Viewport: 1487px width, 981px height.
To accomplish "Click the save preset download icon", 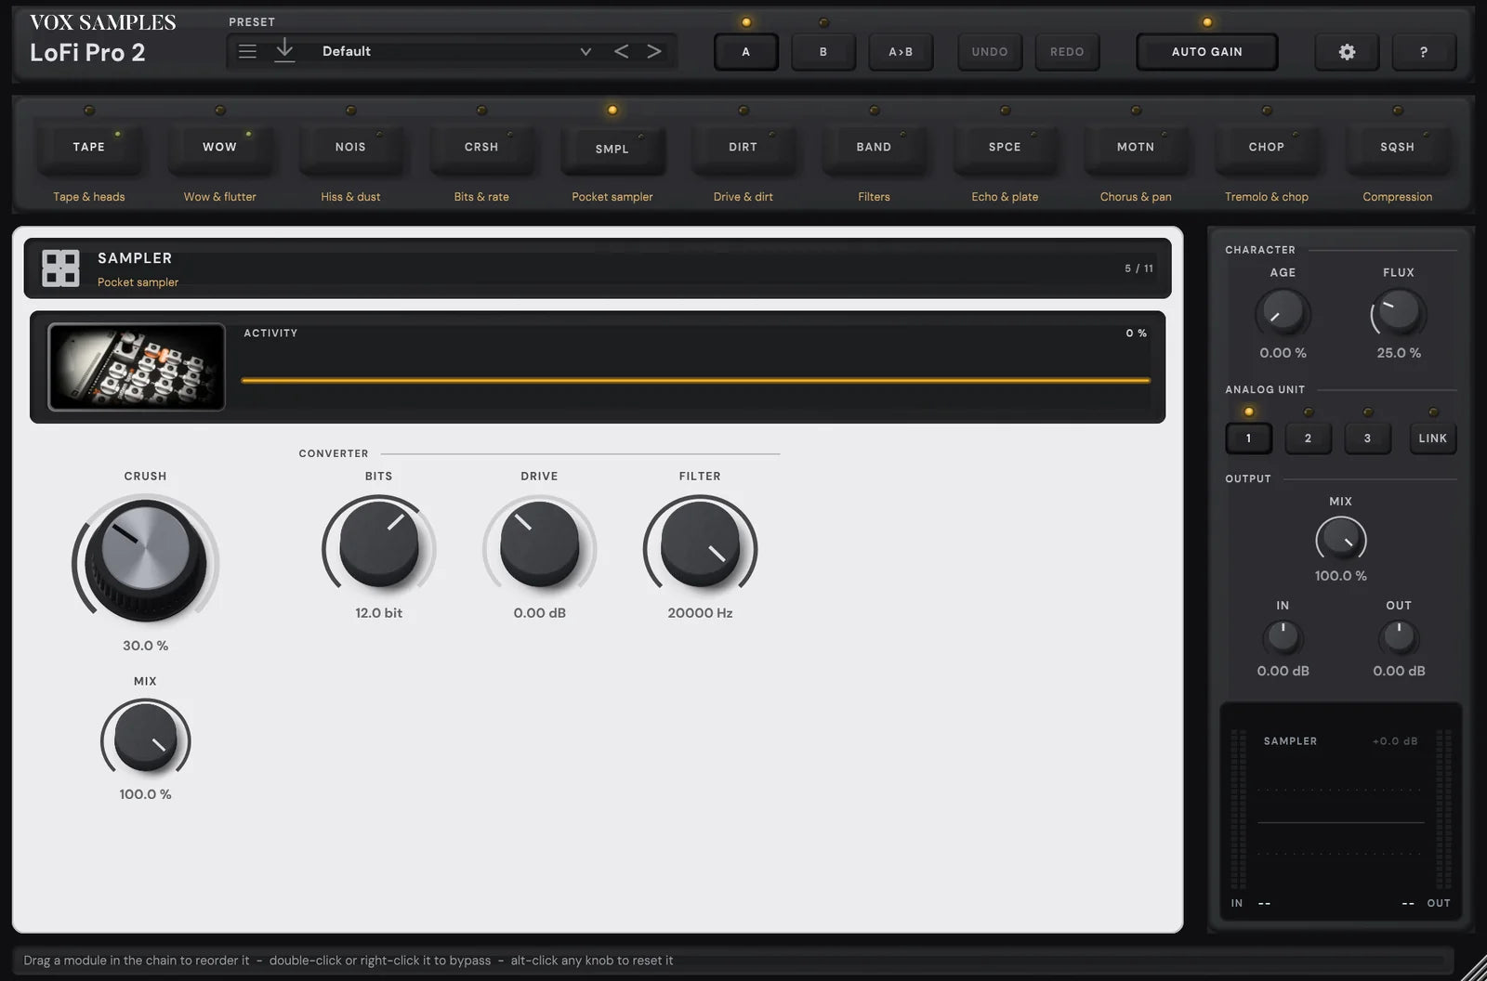I will [x=284, y=51].
